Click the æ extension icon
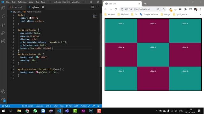The image size is (204, 114). [180, 9]
